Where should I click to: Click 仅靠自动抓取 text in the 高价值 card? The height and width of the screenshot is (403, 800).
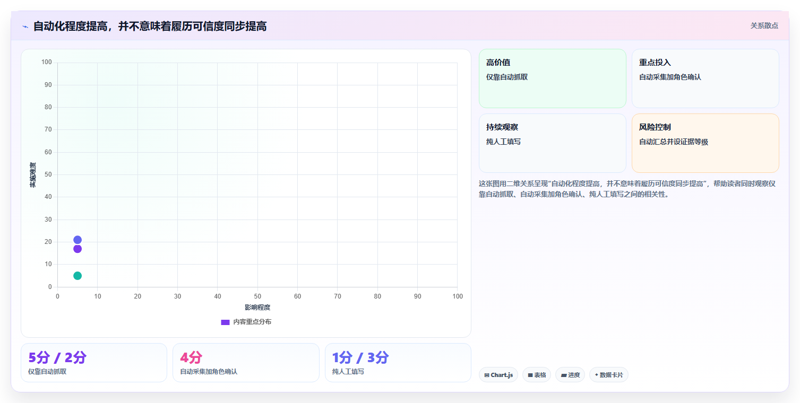tap(507, 77)
